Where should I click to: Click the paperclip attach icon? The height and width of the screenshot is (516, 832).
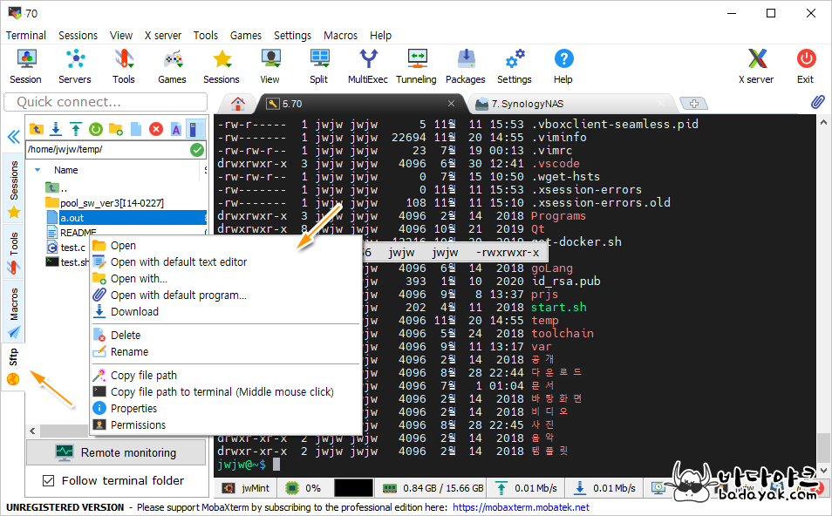[x=818, y=102]
